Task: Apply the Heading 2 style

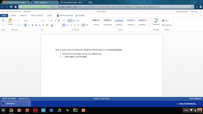Action: point(131,22)
